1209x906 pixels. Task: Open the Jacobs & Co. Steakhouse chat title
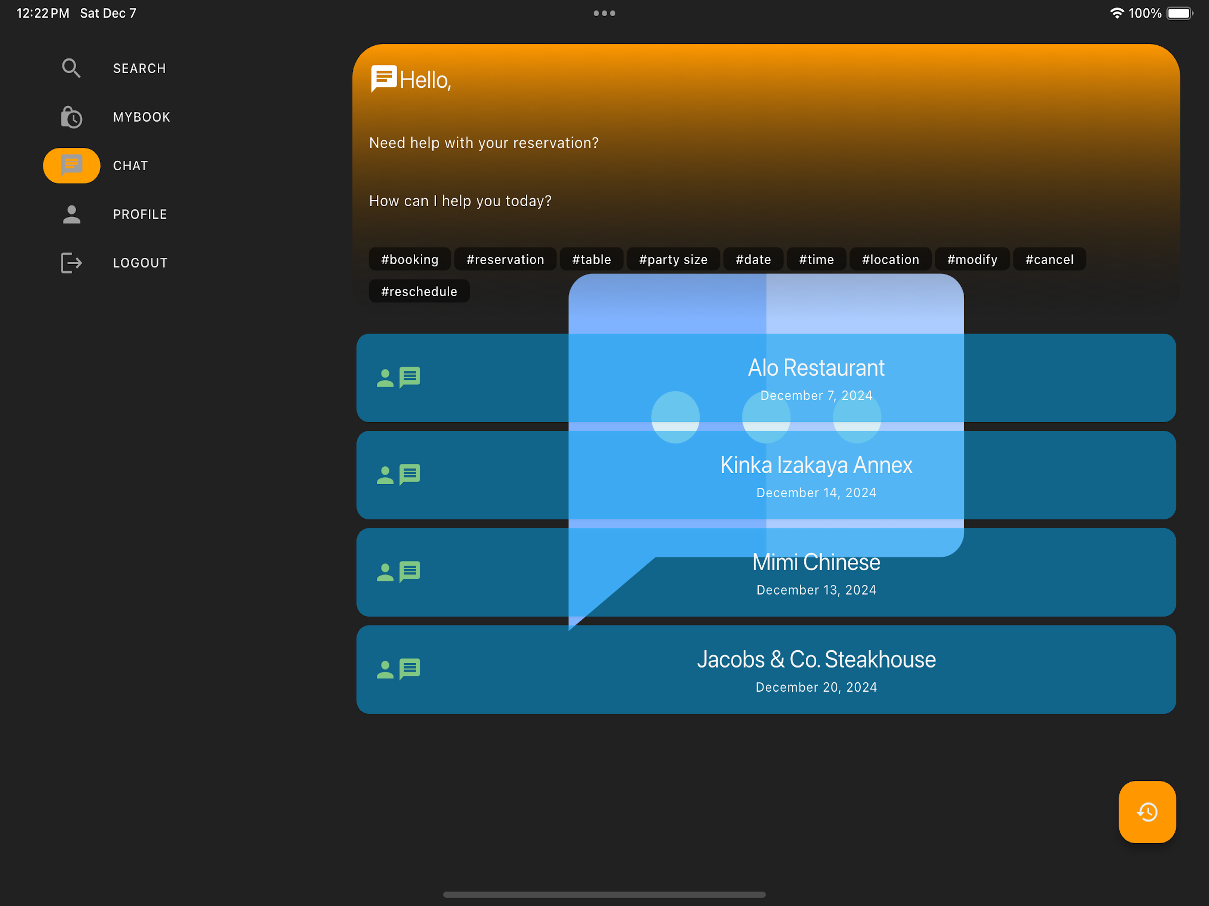click(816, 660)
